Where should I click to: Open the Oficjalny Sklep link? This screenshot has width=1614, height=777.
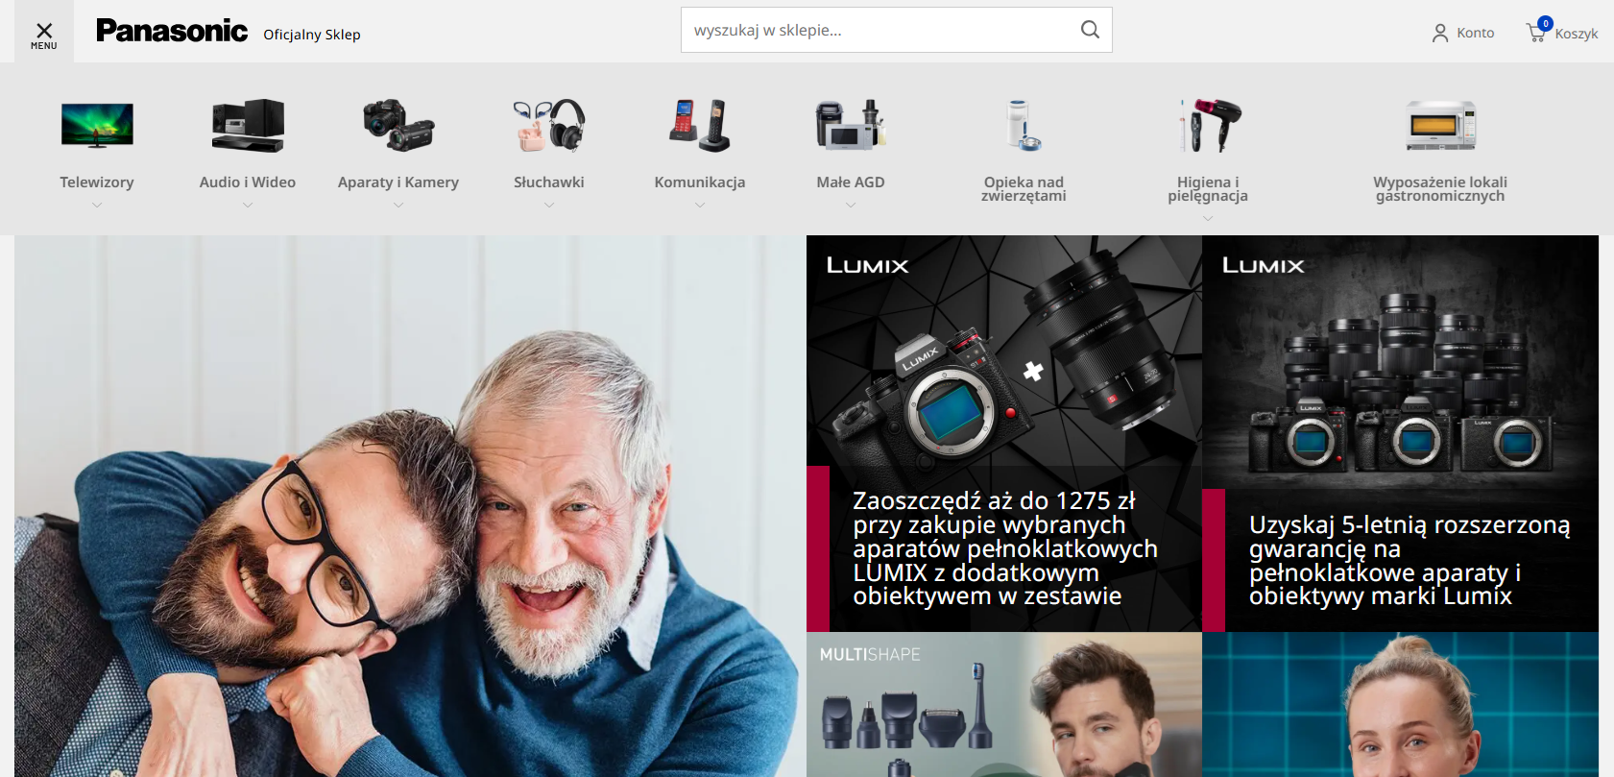[312, 35]
